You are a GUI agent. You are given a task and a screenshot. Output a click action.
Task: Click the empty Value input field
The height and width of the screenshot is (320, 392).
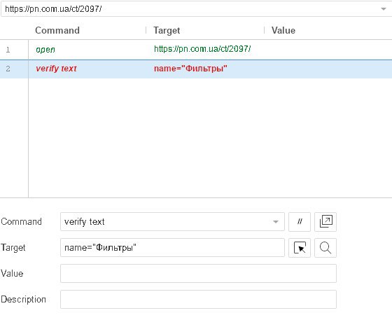pos(198,274)
